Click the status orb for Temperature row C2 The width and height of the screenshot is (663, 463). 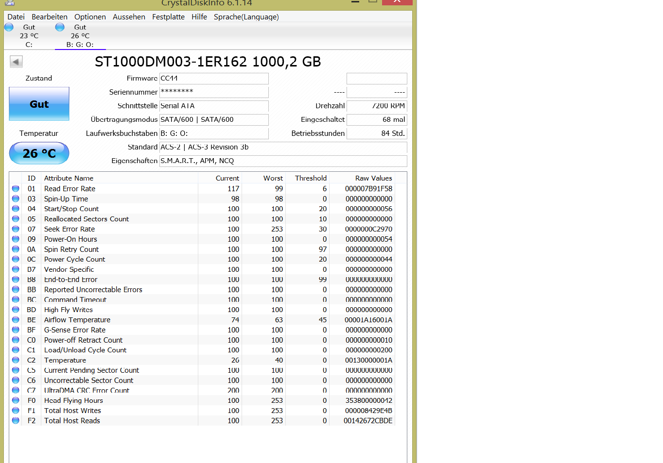click(x=16, y=360)
